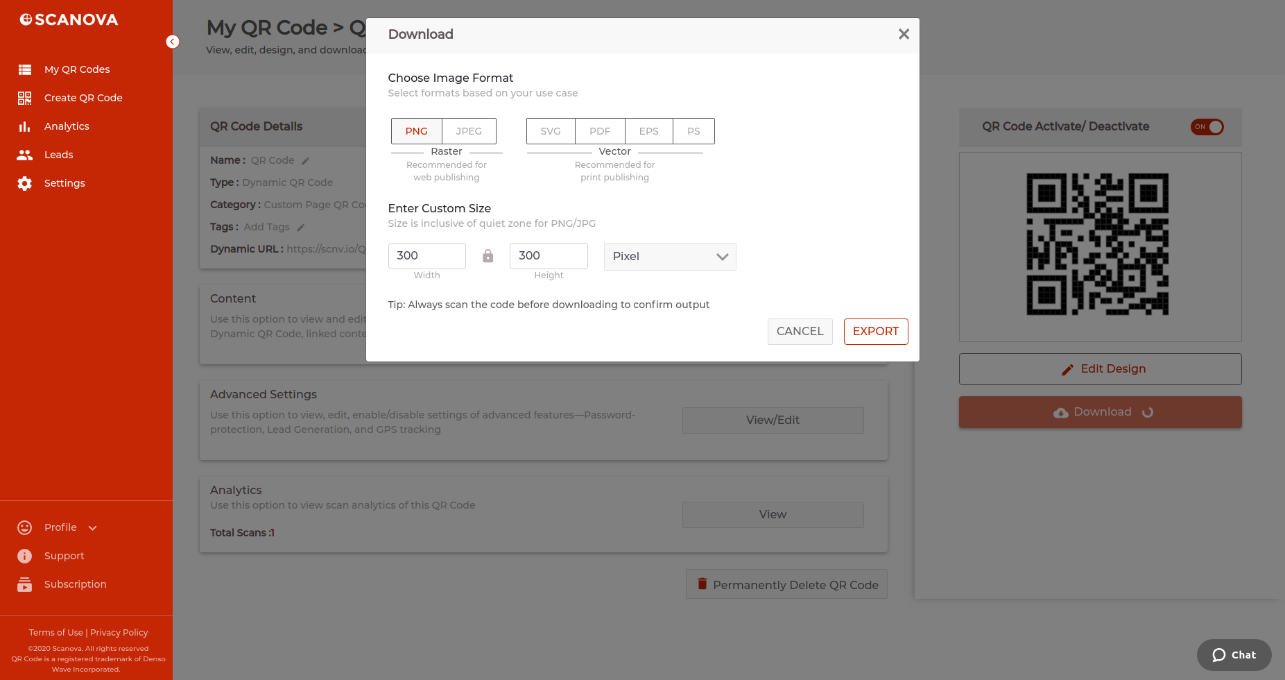
Task: Click the QR code preview image
Action: click(x=1098, y=244)
